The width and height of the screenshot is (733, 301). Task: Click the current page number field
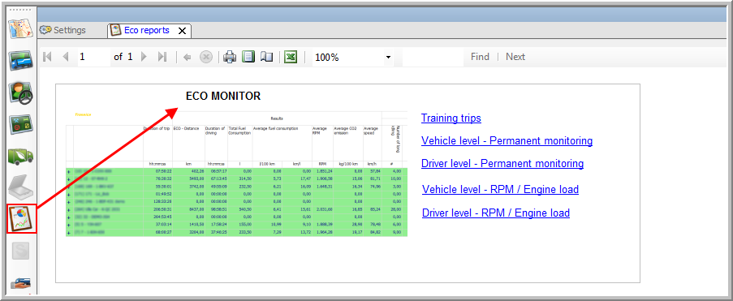point(93,57)
